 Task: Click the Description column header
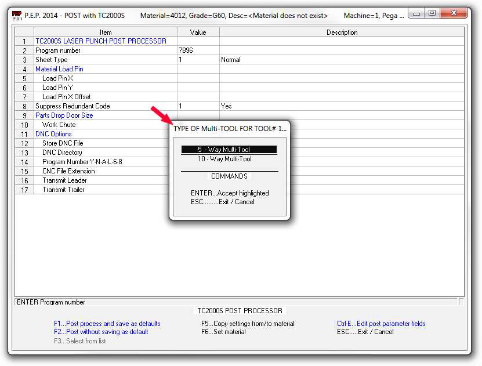342,32
